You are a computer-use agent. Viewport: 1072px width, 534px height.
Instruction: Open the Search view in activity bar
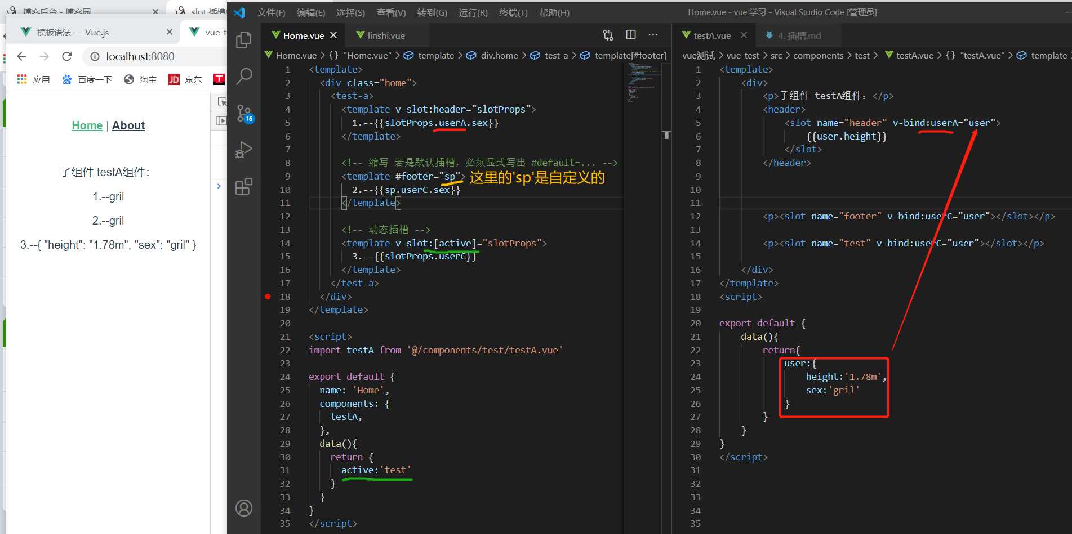coord(243,76)
